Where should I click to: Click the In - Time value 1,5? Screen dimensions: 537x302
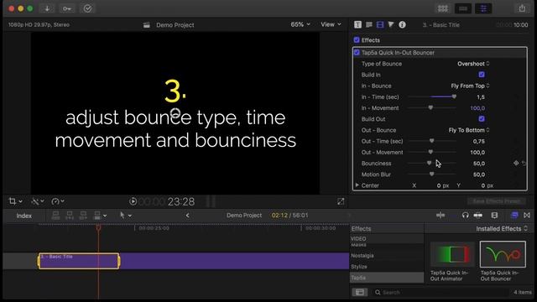tap(481, 97)
